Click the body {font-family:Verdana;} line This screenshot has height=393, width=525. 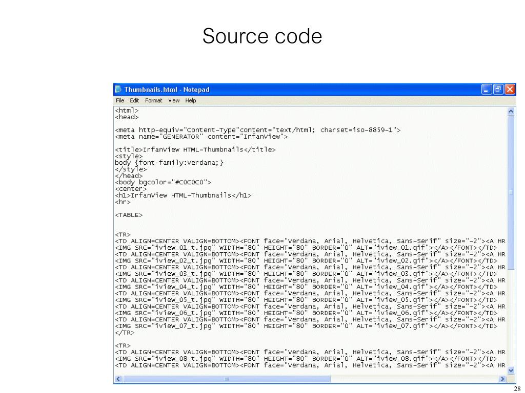pyautogui.click(x=169, y=163)
